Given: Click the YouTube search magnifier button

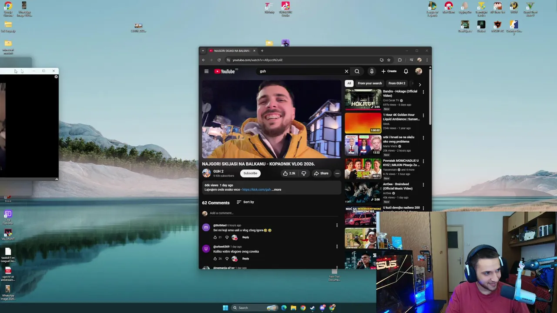Looking at the screenshot, I should coord(357,71).
